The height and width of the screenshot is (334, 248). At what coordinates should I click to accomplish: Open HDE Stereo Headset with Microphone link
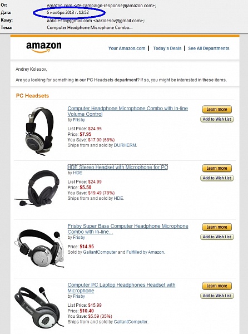click(118, 167)
